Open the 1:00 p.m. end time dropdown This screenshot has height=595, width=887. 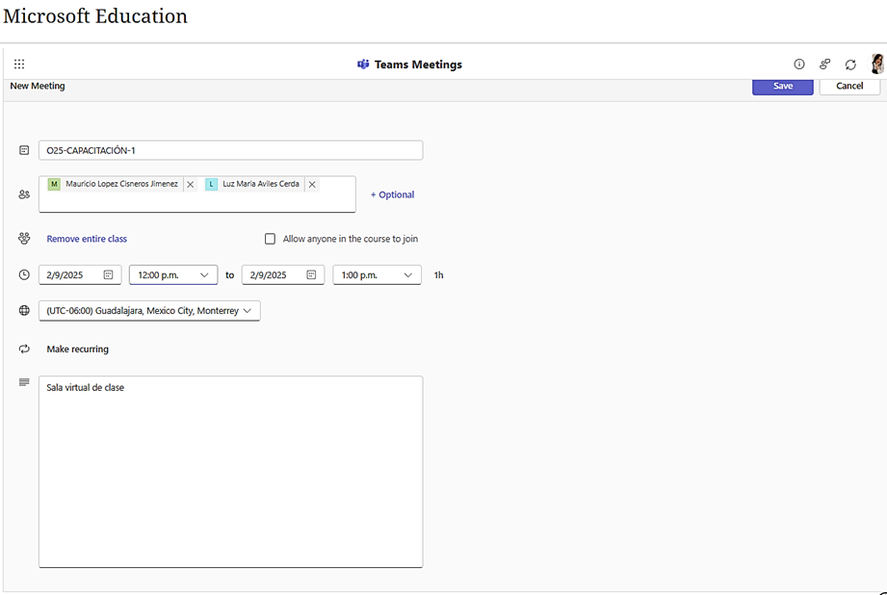point(377,275)
